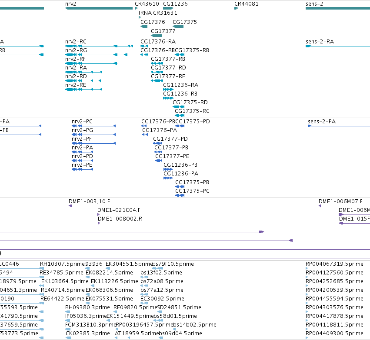Click the CR43610 gene label

pyautogui.click(x=147, y=4)
